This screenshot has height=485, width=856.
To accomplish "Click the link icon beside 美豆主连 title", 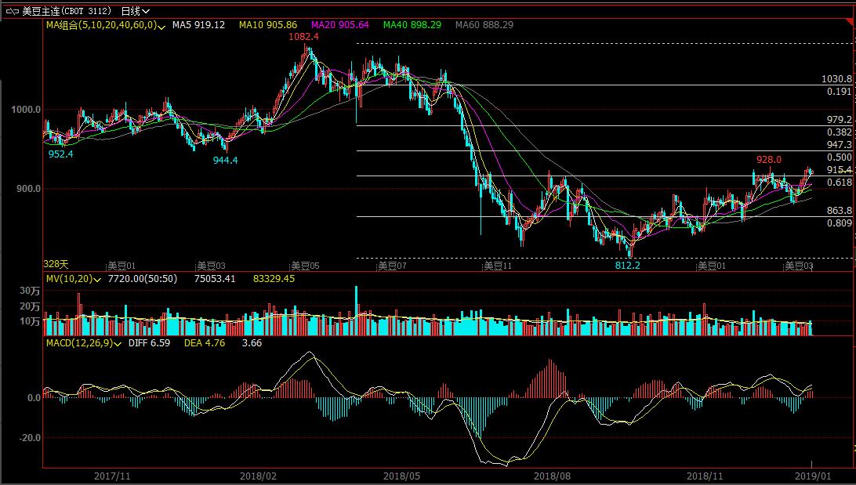I will tap(11, 11).
